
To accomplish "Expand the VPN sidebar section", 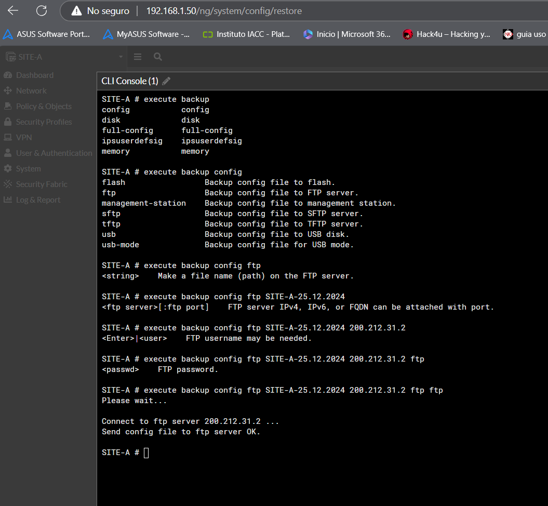I will tap(24, 138).
